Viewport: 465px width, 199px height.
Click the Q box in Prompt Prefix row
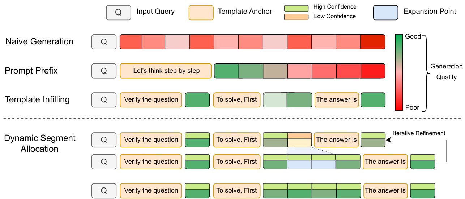pyautogui.click(x=104, y=71)
